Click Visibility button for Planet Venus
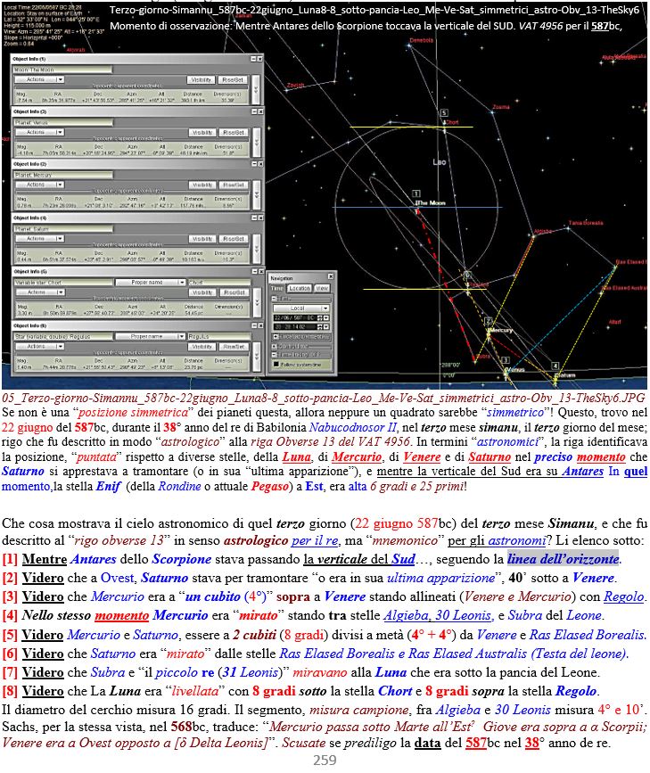 tap(202, 133)
